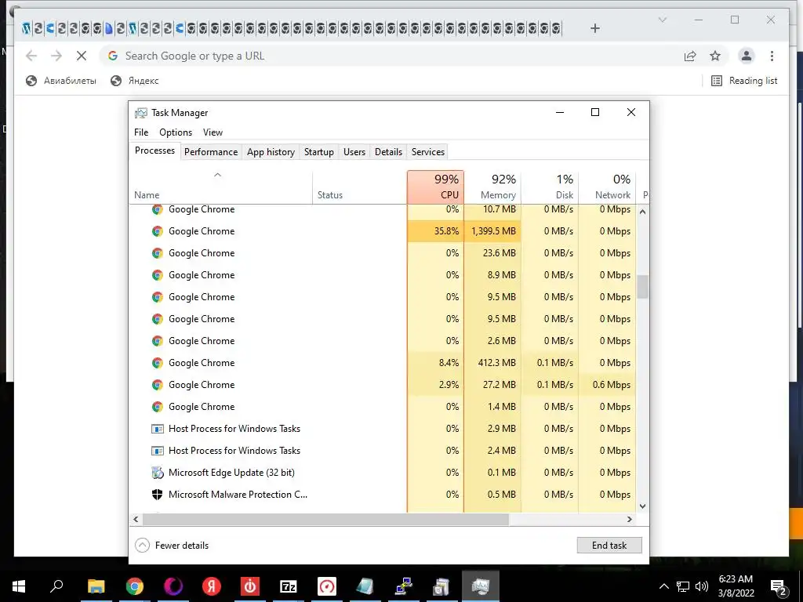This screenshot has width=803, height=602.
Task: Switch to the Services tab
Action: click(427, 152)
